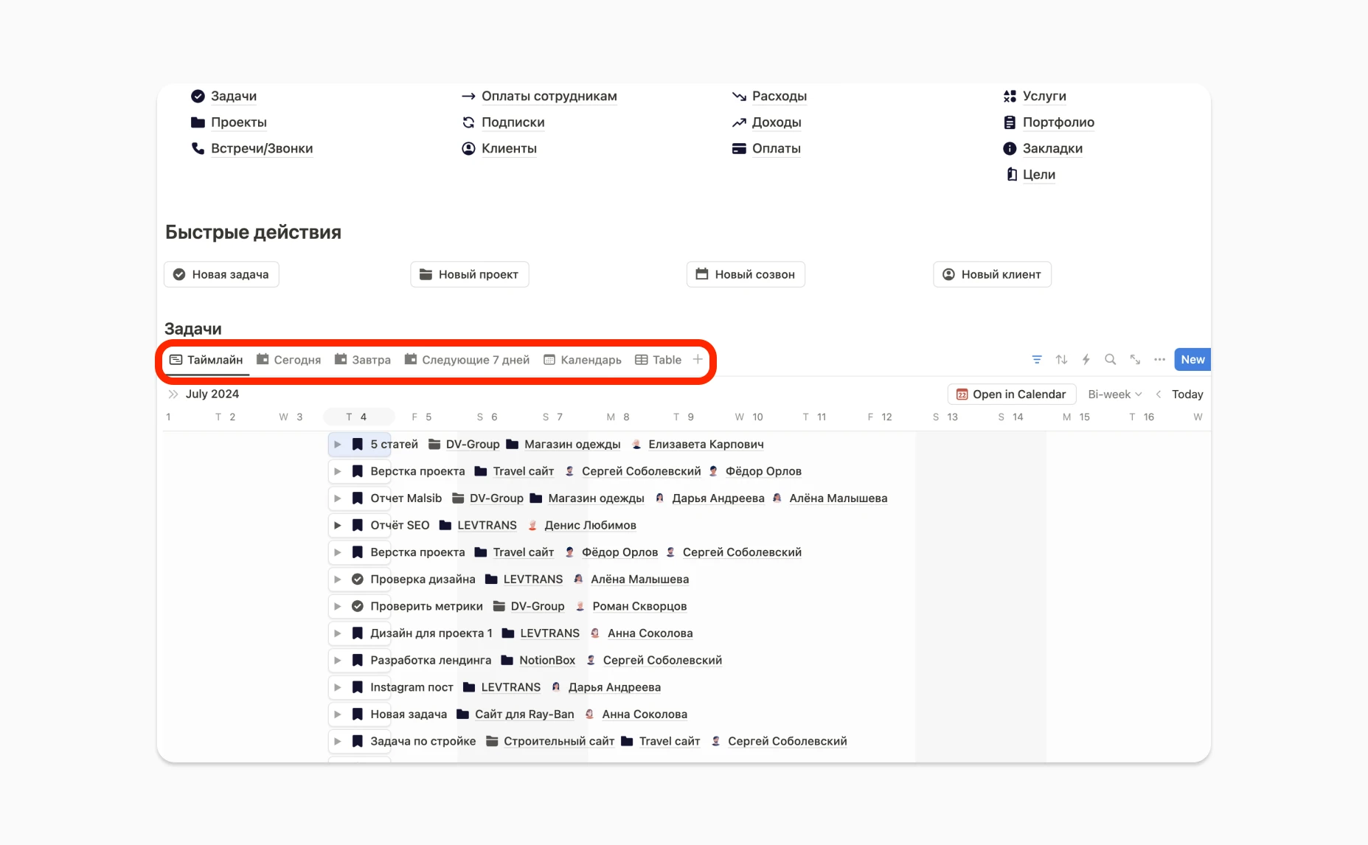Open more options via the ellipsis icon

pyautogui.click(x=1159, y=359)
